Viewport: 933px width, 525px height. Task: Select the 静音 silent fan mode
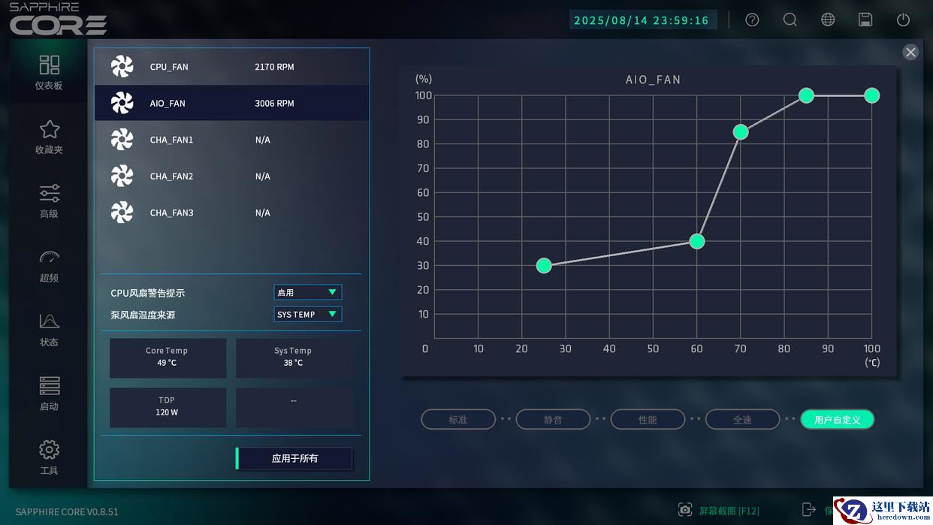[553, 419]
